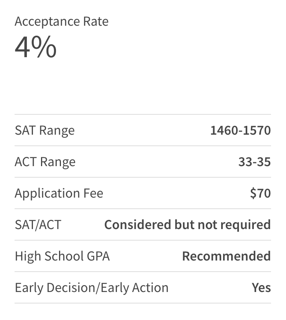This screenshot has height=320, width=286.
Task: Click the 1460 lower SAT score
Action: click(x=224, y=130)
